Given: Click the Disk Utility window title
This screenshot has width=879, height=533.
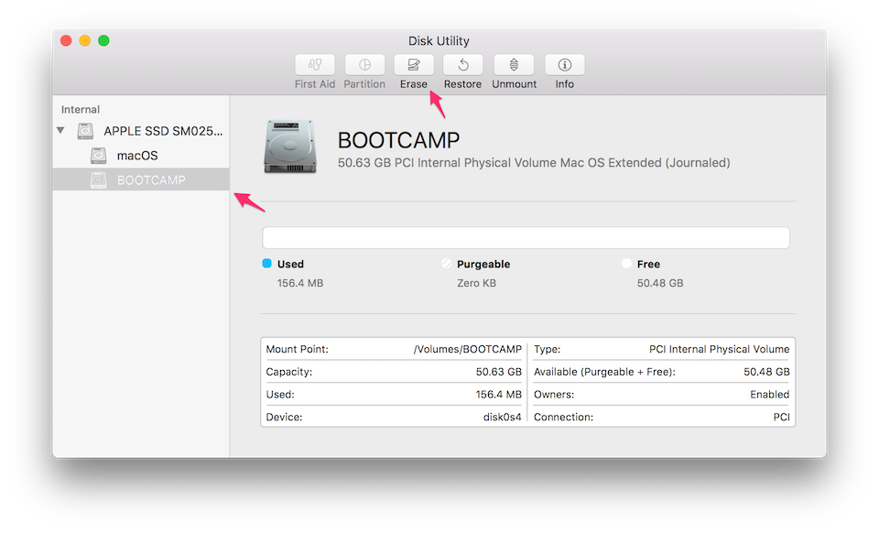Looking at the screenshot, I should point(439,40).
